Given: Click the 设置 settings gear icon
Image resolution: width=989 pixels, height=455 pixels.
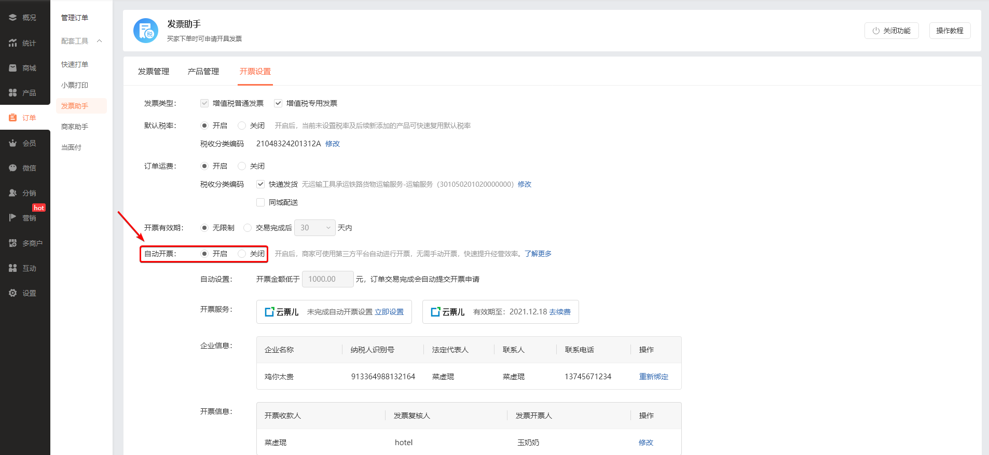Looking at the screenshot, I should click(x=13, y=293).
